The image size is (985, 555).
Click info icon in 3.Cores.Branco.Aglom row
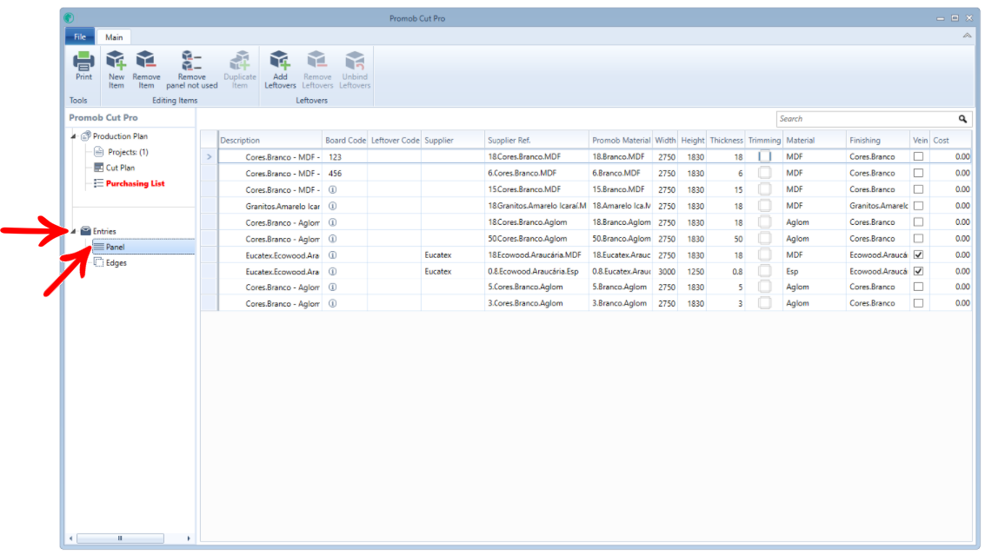pos(333,303)
